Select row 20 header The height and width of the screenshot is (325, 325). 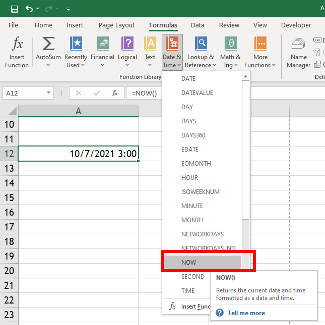coord(9,271)
